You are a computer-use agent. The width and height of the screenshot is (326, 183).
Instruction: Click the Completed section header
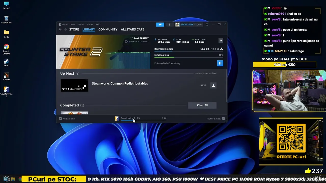coord(72,105)
